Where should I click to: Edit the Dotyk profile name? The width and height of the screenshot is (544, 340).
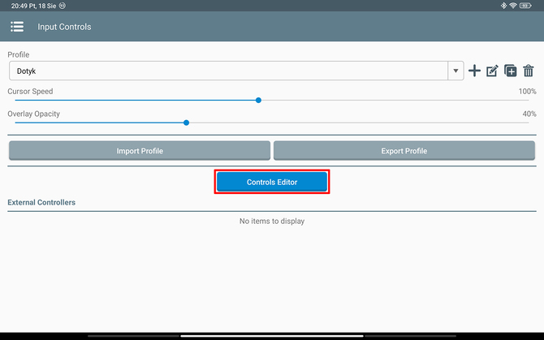(492, 71)
